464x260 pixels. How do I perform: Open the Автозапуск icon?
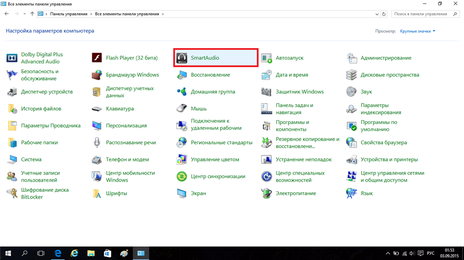(266, 58)
